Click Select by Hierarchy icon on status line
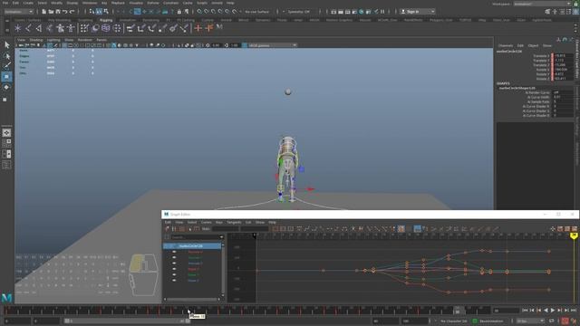 (92, 12)
